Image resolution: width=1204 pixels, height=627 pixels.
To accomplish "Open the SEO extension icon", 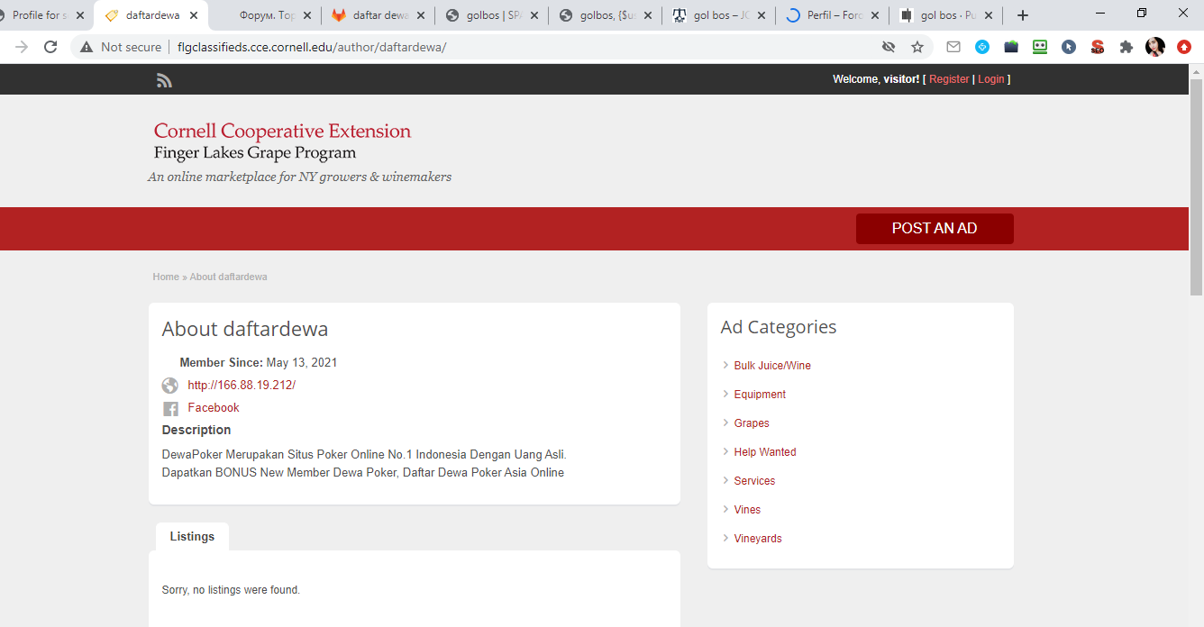I will [1098, 47].
